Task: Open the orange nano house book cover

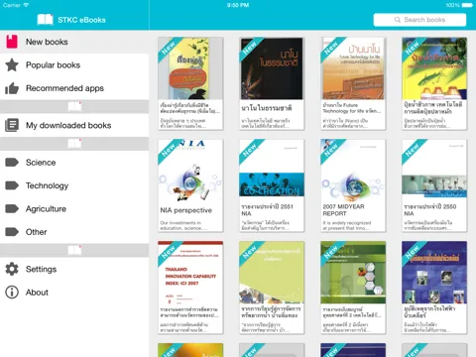Action: click(x=353, y=68)
